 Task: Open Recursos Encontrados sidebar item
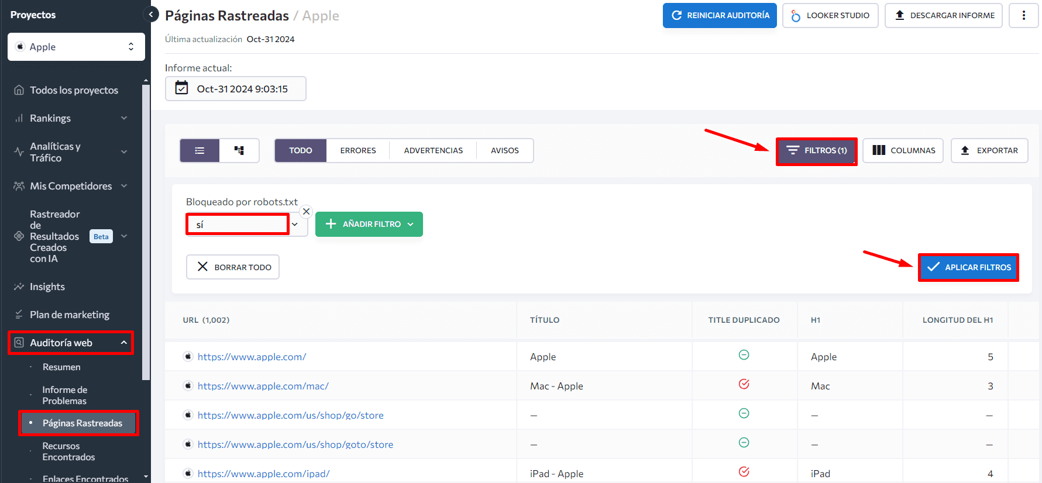click(x=68, y=451)
